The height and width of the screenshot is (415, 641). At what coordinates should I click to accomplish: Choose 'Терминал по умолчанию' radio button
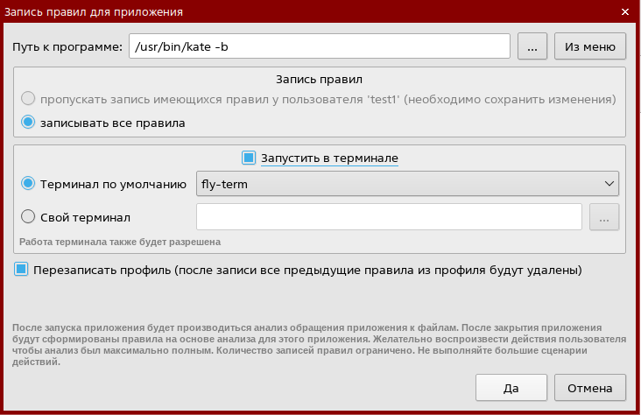pyautogui.click(x=29, y=184)
